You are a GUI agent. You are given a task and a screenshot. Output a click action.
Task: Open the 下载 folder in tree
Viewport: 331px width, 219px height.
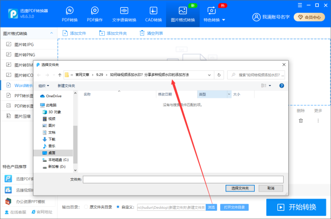[49, 139]
